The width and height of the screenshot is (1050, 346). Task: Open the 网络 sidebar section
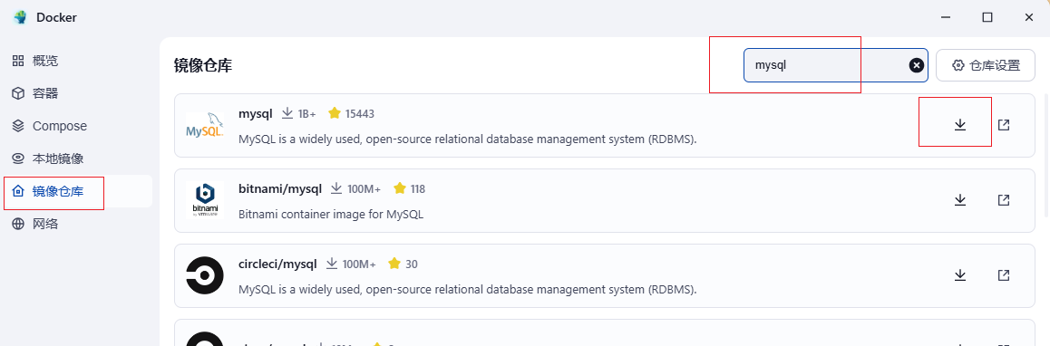click(x=77, y=225)
